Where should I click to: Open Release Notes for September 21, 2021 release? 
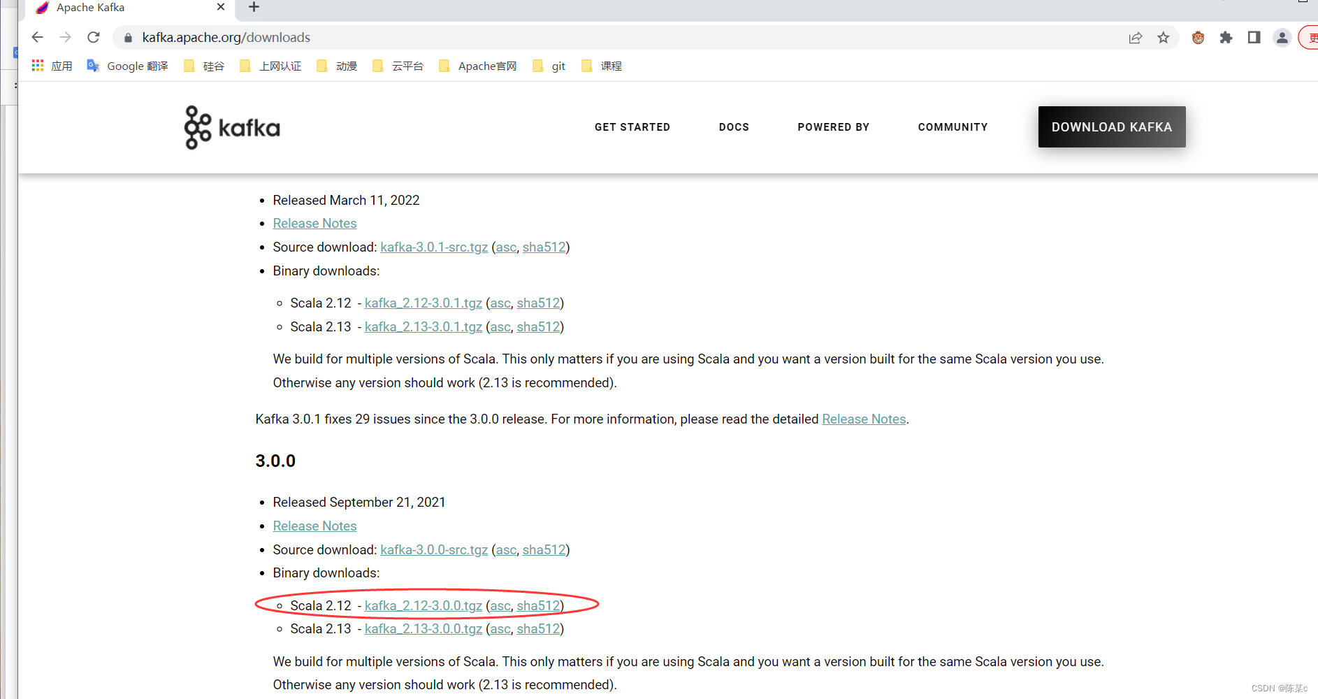[314, 526]
